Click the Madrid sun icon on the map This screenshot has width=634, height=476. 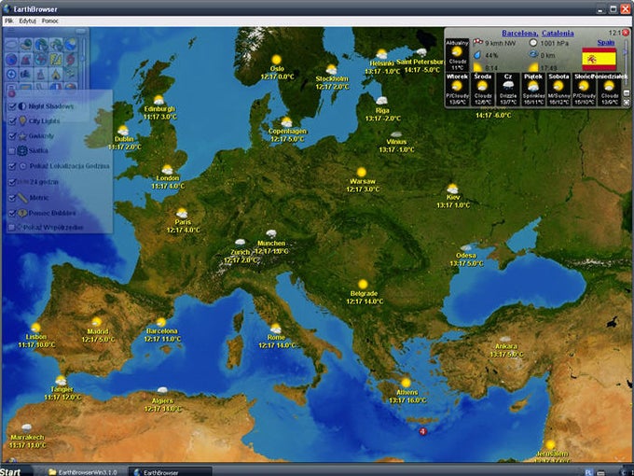97,322
